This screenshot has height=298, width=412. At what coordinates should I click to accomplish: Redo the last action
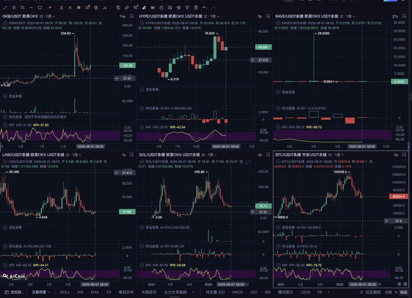pos(214,7)
